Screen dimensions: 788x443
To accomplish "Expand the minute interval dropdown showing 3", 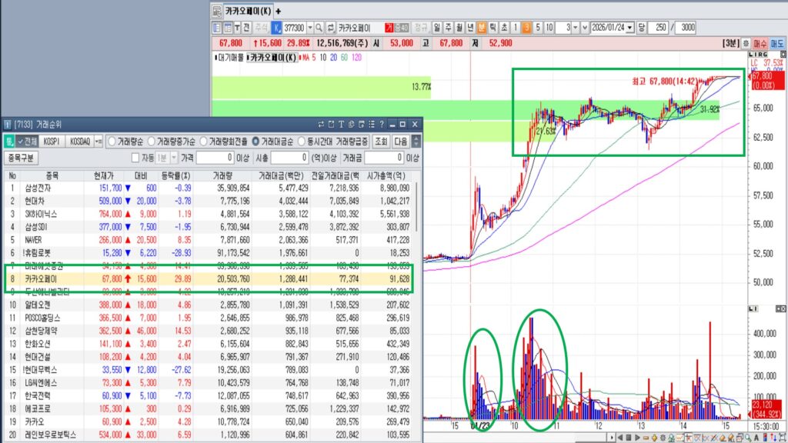I will [576, 27].
